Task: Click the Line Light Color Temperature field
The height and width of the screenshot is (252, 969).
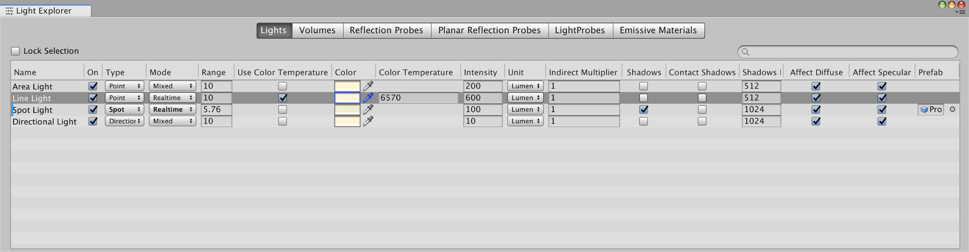Action: pos(417,98)
